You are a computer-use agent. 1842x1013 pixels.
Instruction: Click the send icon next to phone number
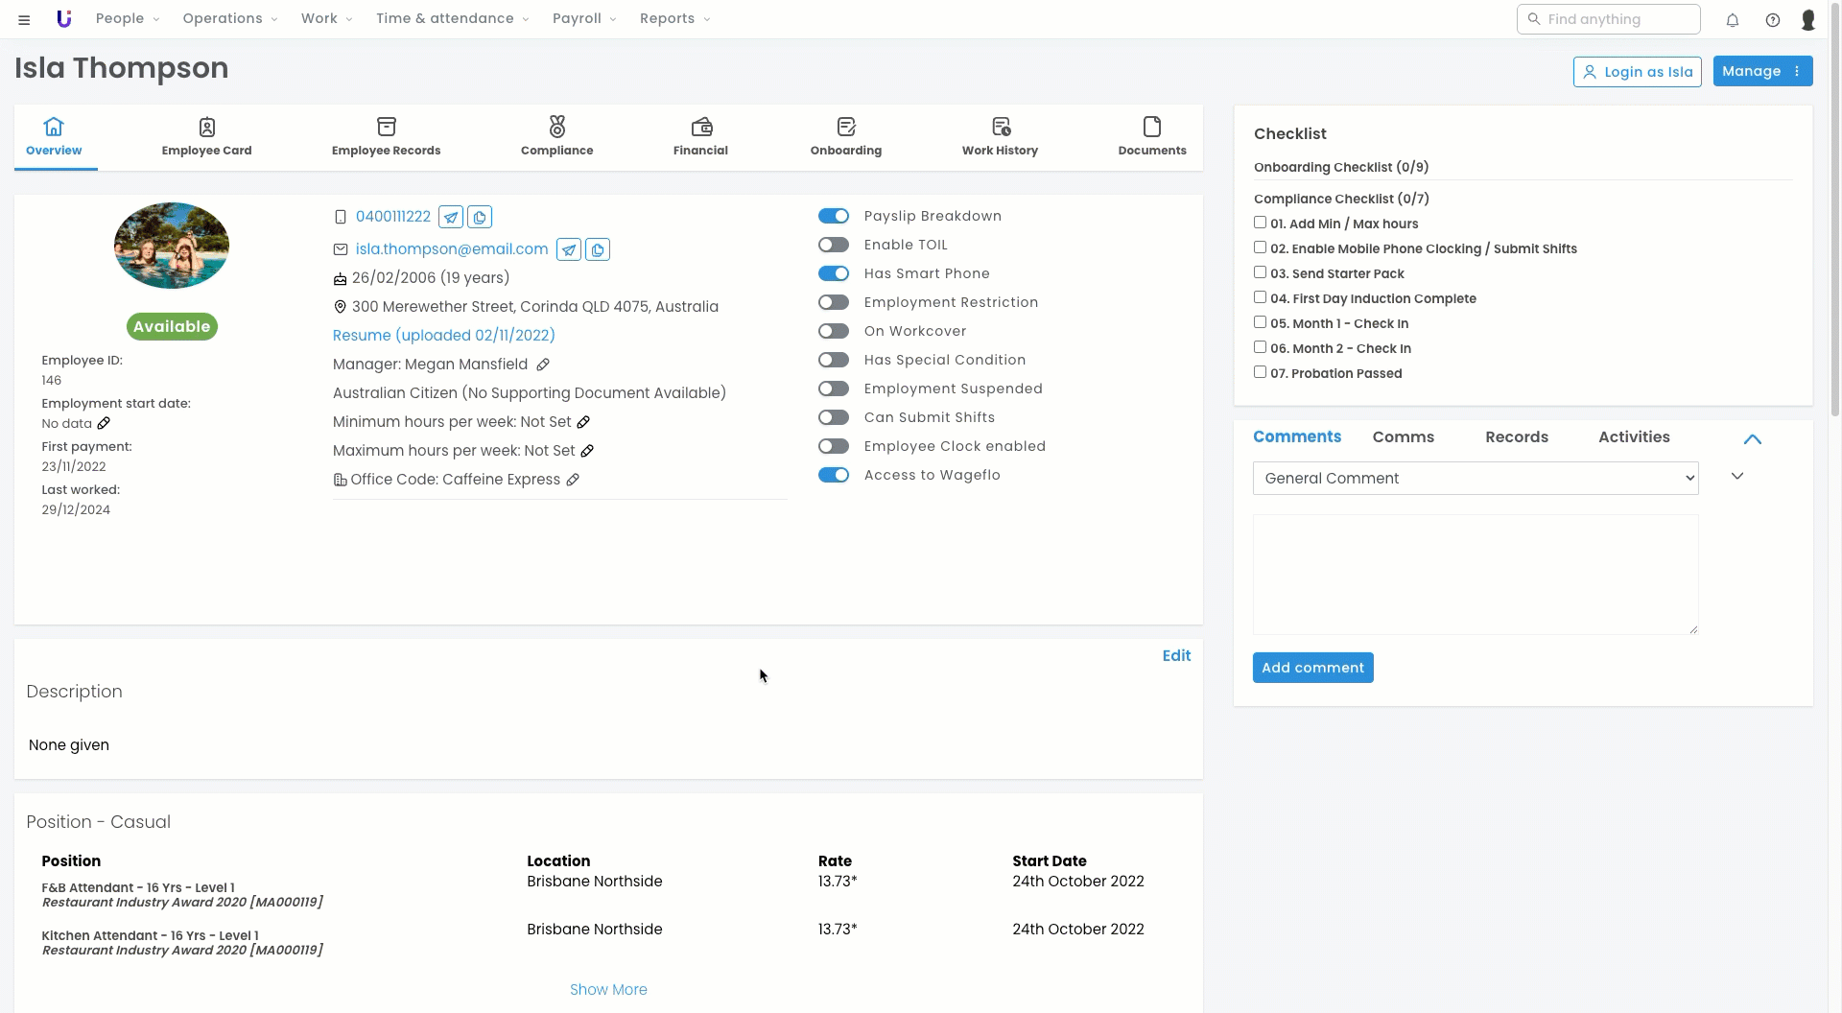(451, 217)
